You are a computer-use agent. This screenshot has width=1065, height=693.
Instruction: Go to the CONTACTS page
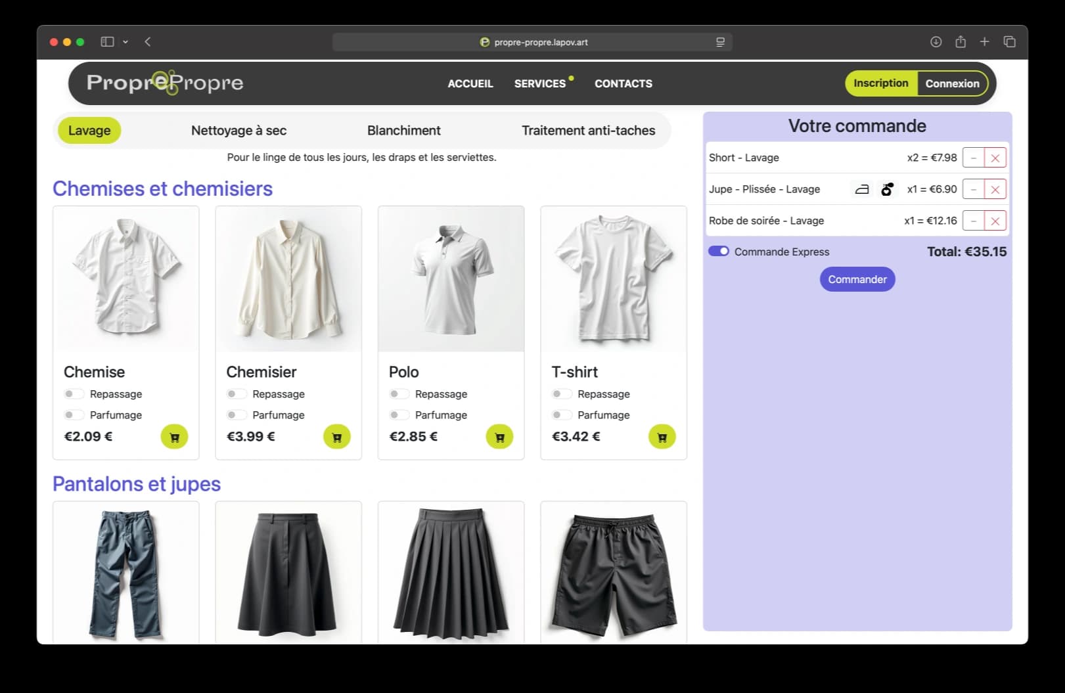623,83
